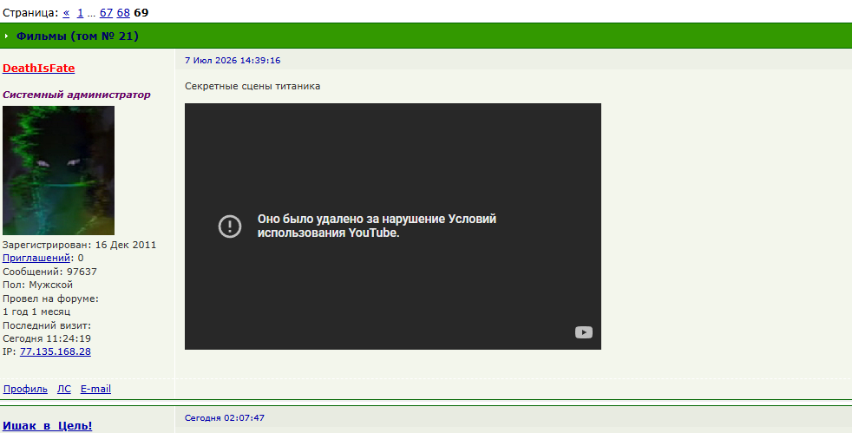
Task: Open page 1 of the thread
Action: coord(80,12)
